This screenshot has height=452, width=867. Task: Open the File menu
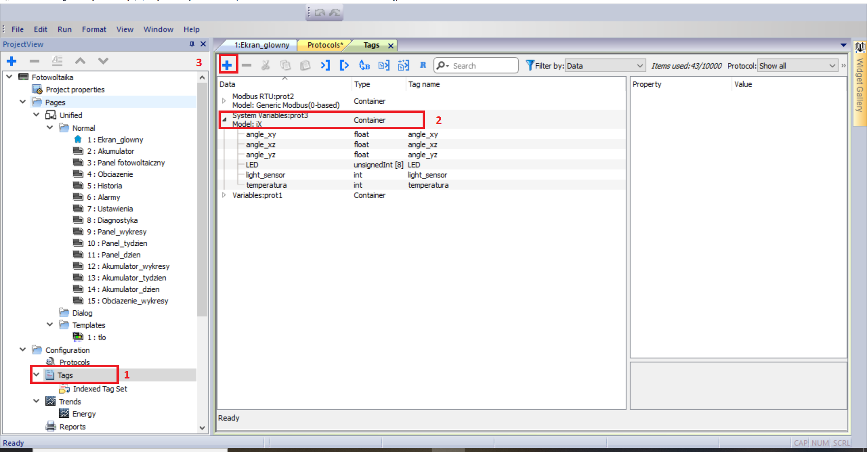(x=18, y=29)
